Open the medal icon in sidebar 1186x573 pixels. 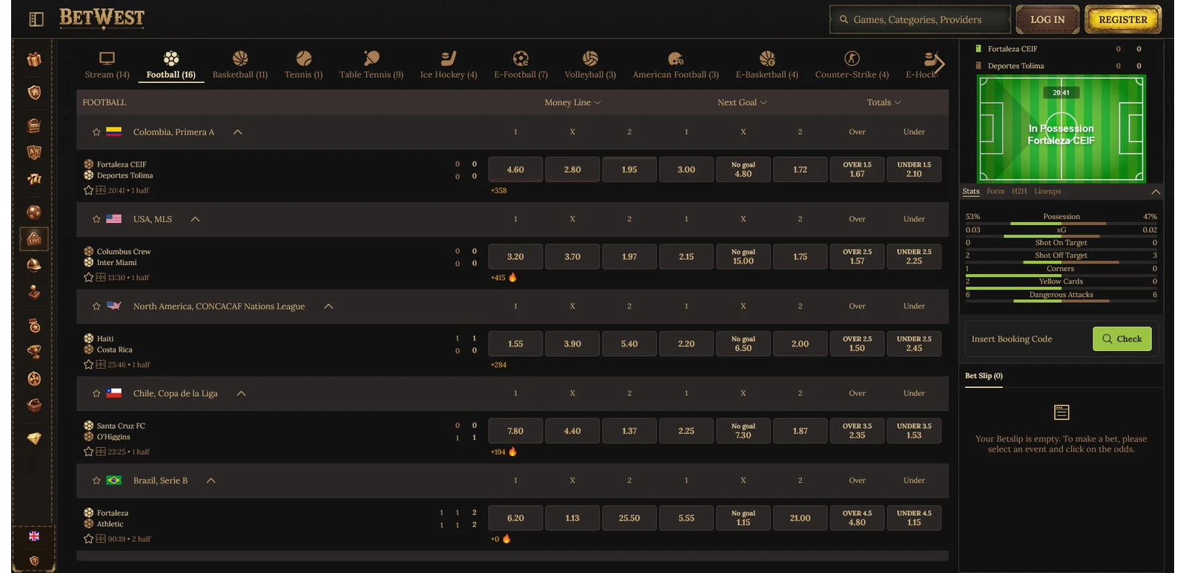(34, 325)
